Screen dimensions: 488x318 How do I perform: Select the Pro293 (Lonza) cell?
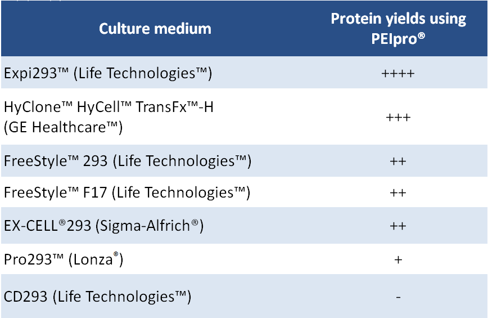click(x=63, y=260)
